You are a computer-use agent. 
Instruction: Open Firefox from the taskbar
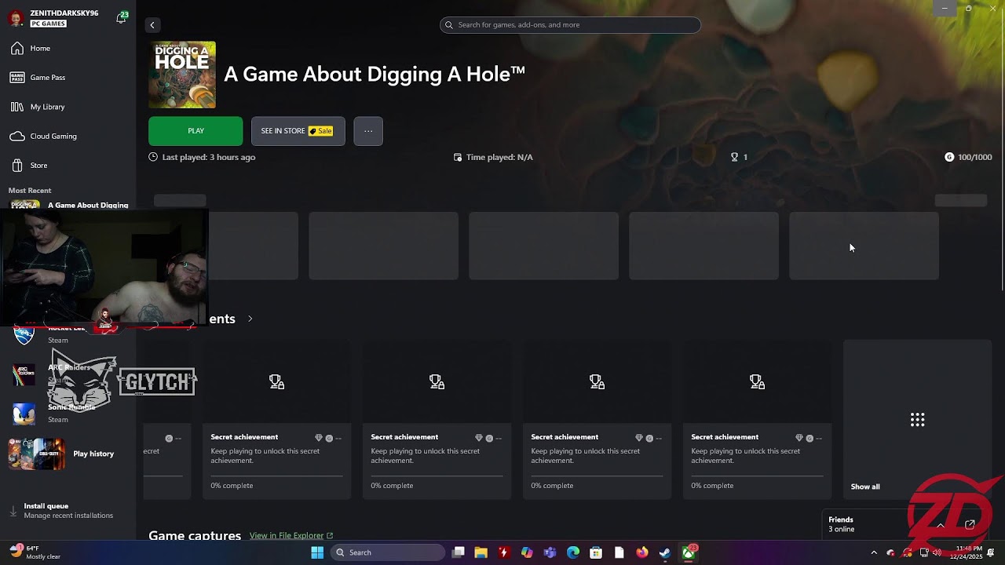642,552
